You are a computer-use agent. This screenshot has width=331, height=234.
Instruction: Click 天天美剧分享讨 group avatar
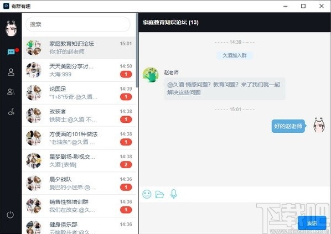[34, 70]
